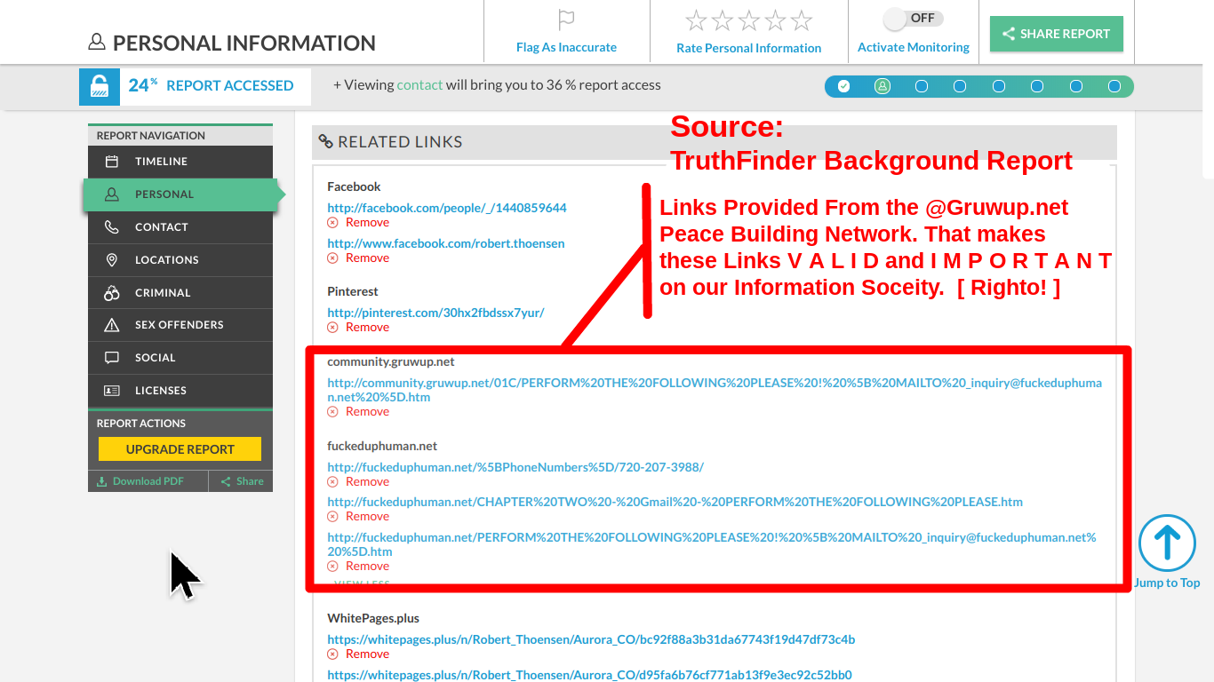
Task: Click the Locations pin icon
Action: [x=112, y=260]
